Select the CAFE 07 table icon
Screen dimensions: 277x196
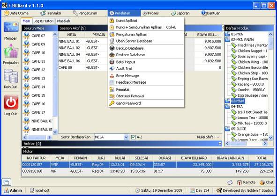[x=26, y=36]
